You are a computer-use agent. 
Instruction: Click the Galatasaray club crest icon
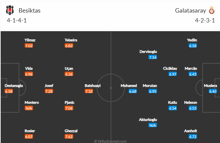tap(212, 10)
